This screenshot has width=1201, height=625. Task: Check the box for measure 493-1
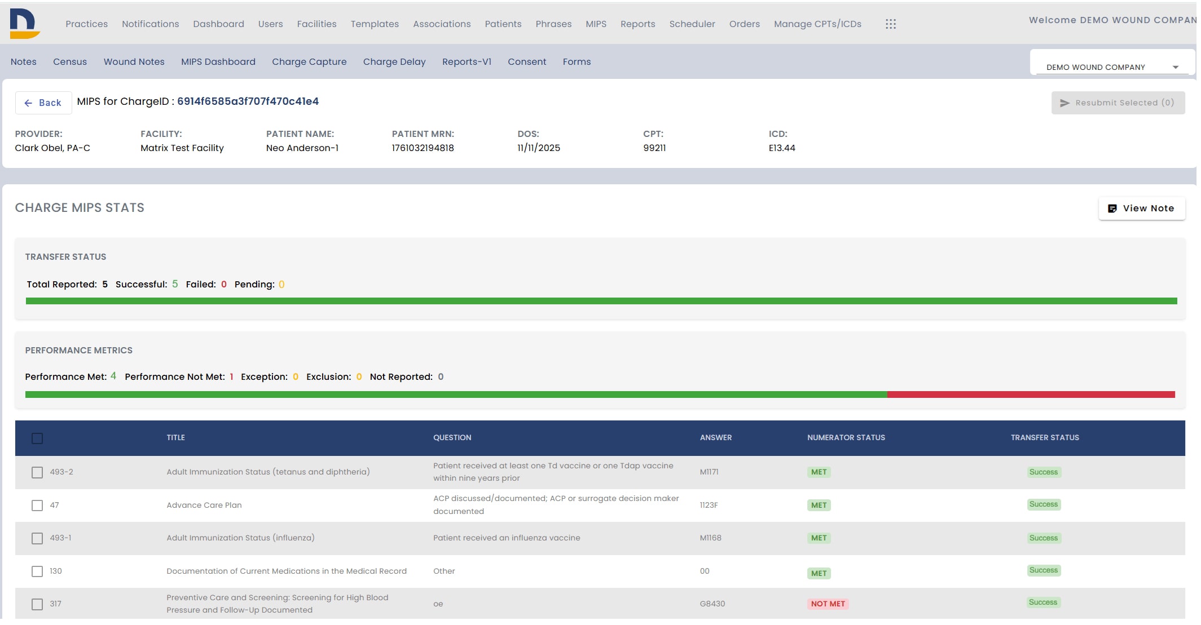pyautogui.click(x=37, y=538)
